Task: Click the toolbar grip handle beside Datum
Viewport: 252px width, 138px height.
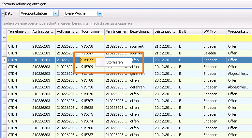Action: 3,13
